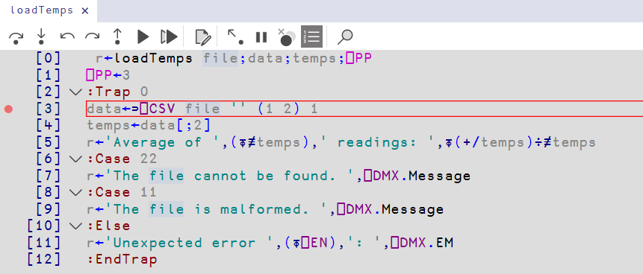Viewport: 643px width, 274px height.
Task: Click line number [7]
Action: [x=49, y=176]
